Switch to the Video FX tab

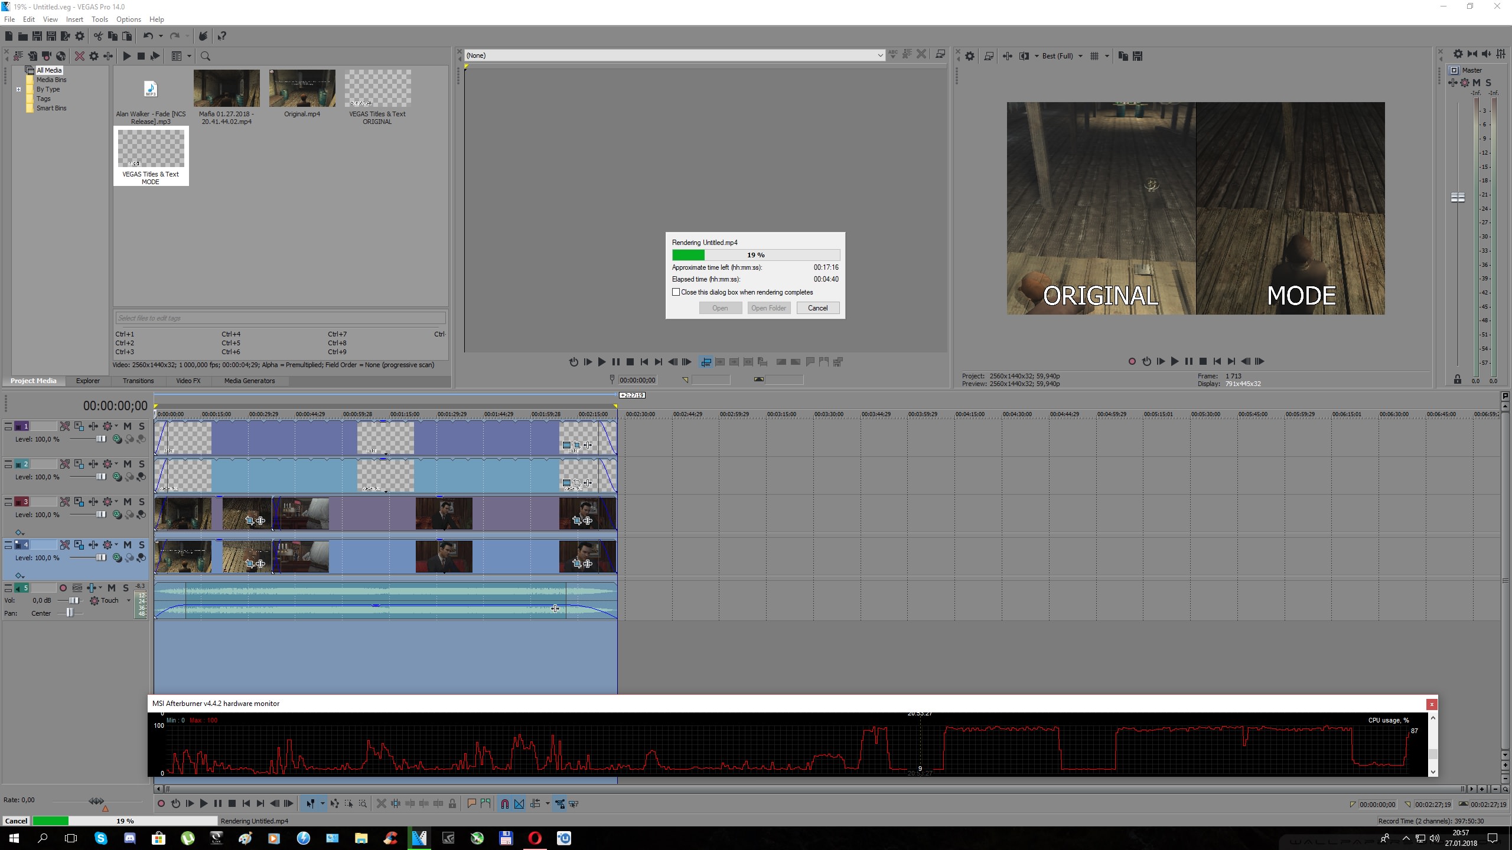coord(188,381)
